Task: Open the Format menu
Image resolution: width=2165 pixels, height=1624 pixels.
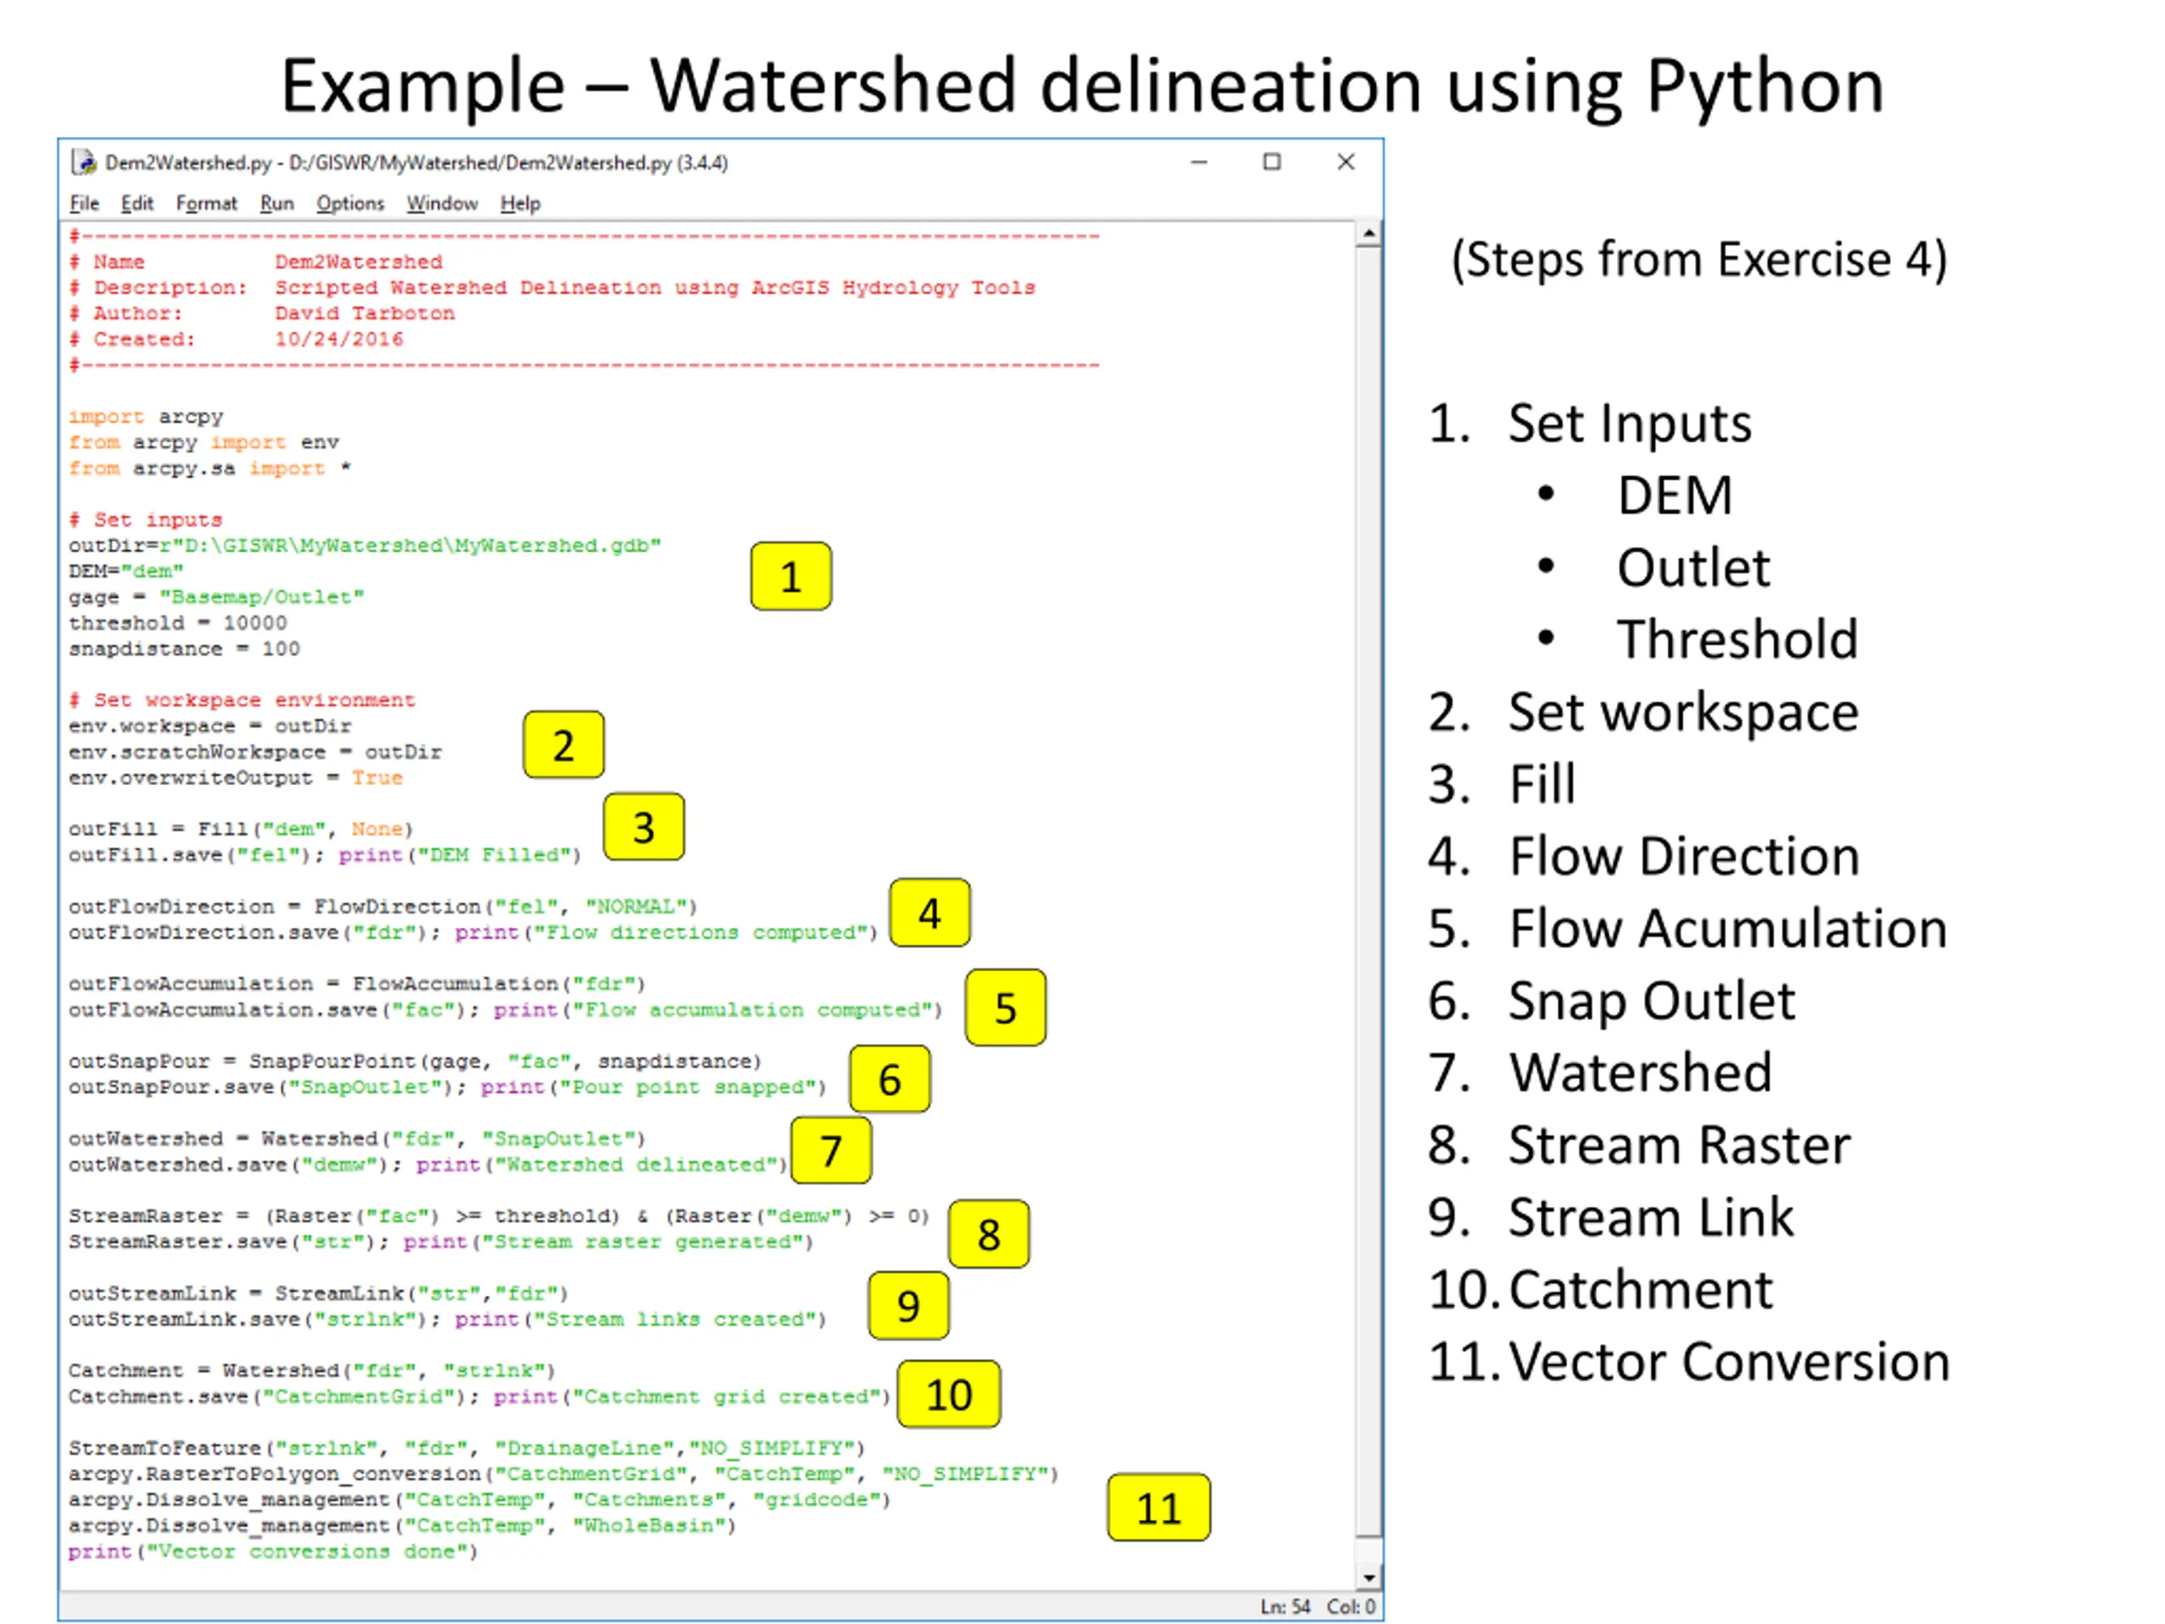Action: tap(206, 203)
